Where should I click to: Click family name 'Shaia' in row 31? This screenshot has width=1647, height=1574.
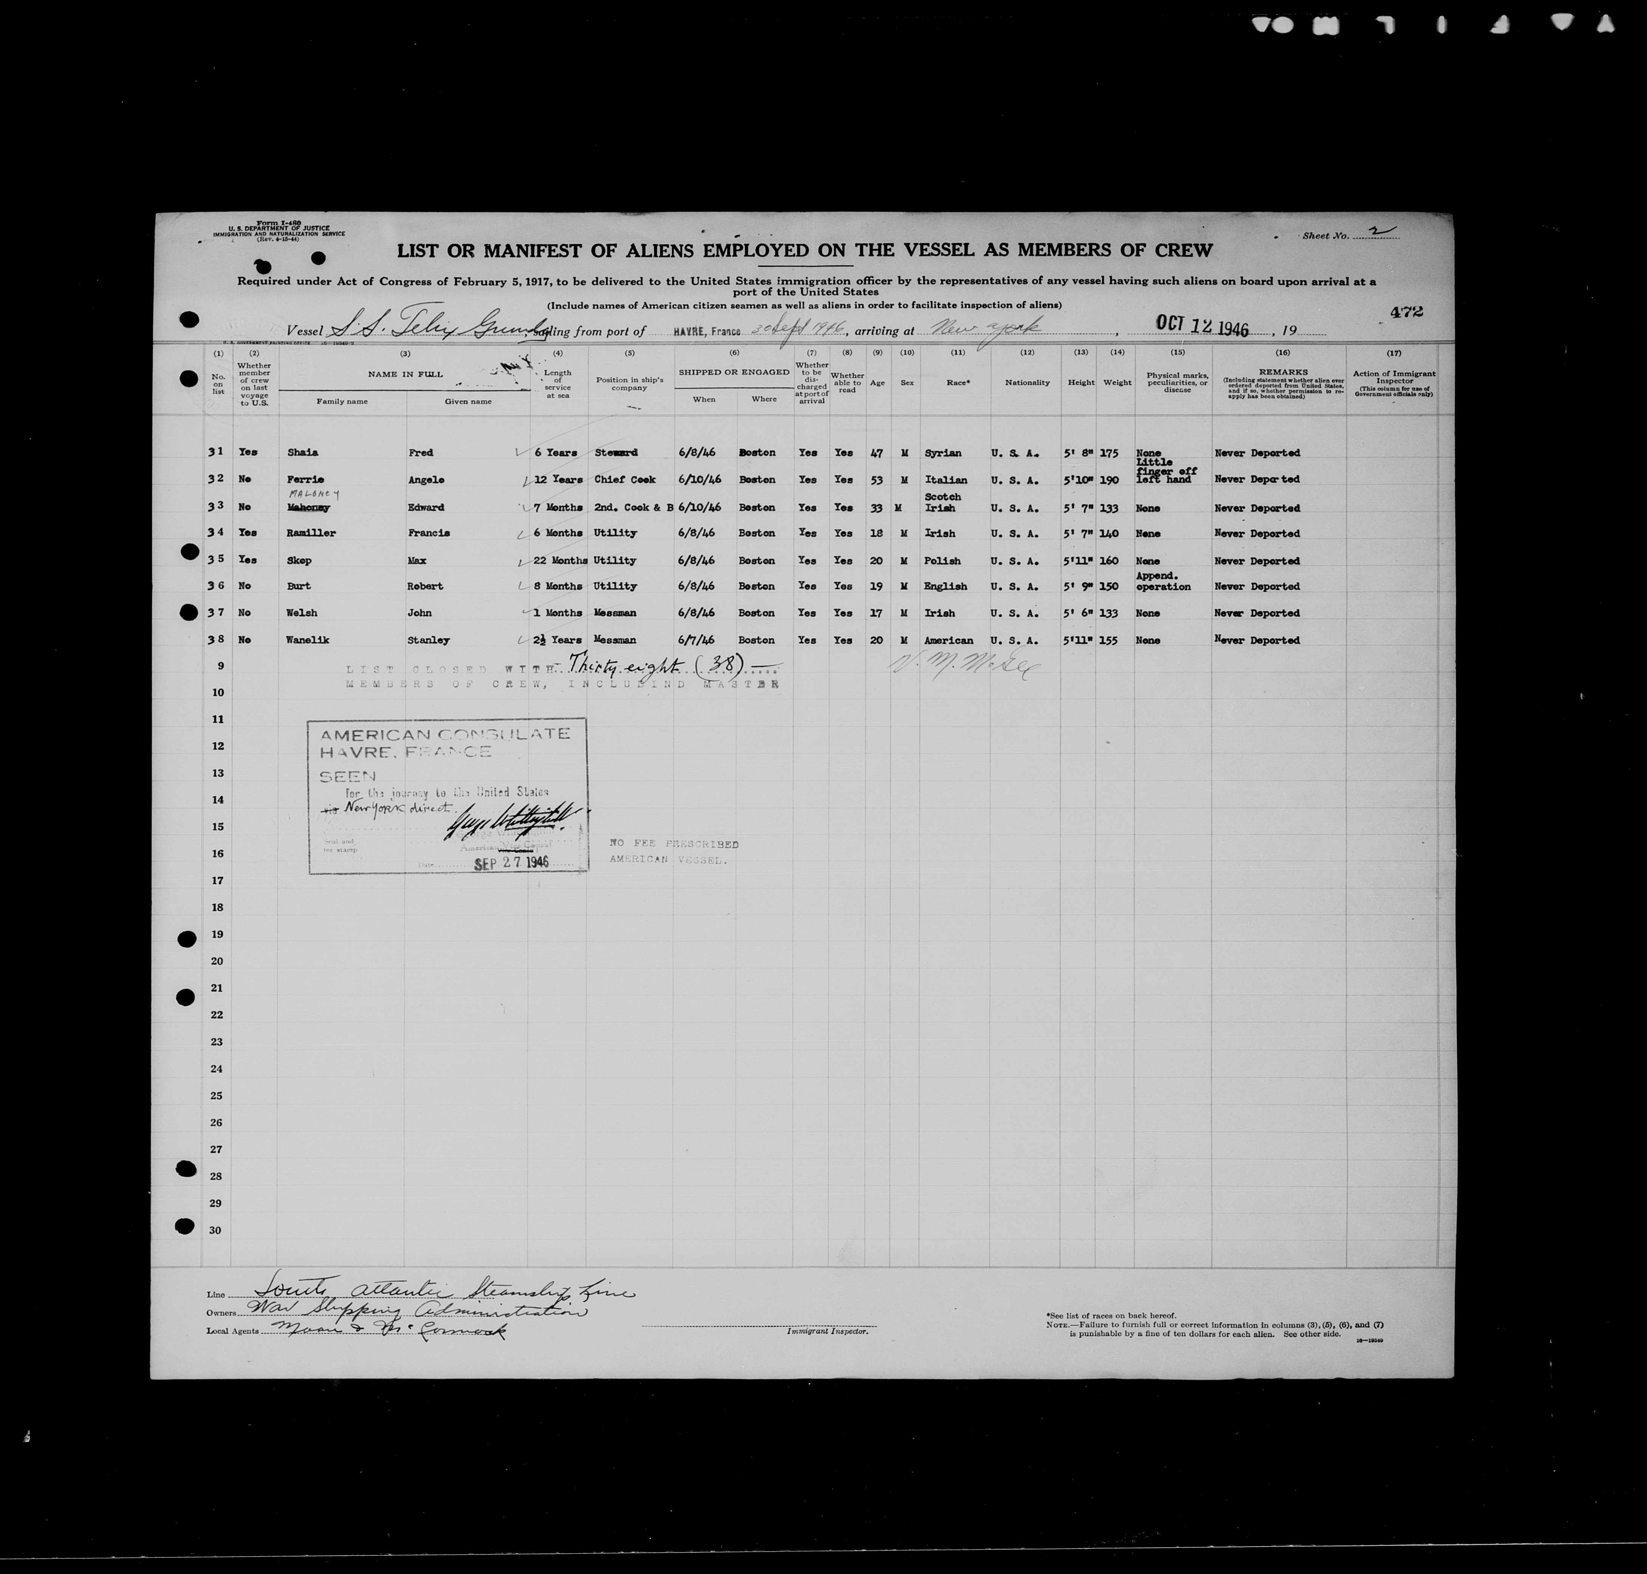302,452
